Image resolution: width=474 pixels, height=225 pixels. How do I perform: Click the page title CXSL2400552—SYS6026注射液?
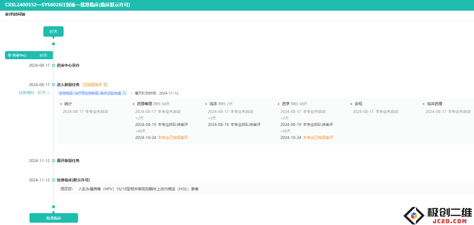pyautogui.click(x=67, y=5)
